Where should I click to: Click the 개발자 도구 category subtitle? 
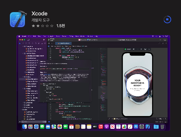point(40,20)
